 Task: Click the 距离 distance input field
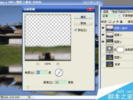(61, 82)
